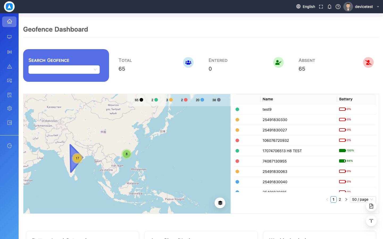This screenshot has height=239, width=383.
Task: Open the devices monitor sidebar icon
Action: [9, 37]
